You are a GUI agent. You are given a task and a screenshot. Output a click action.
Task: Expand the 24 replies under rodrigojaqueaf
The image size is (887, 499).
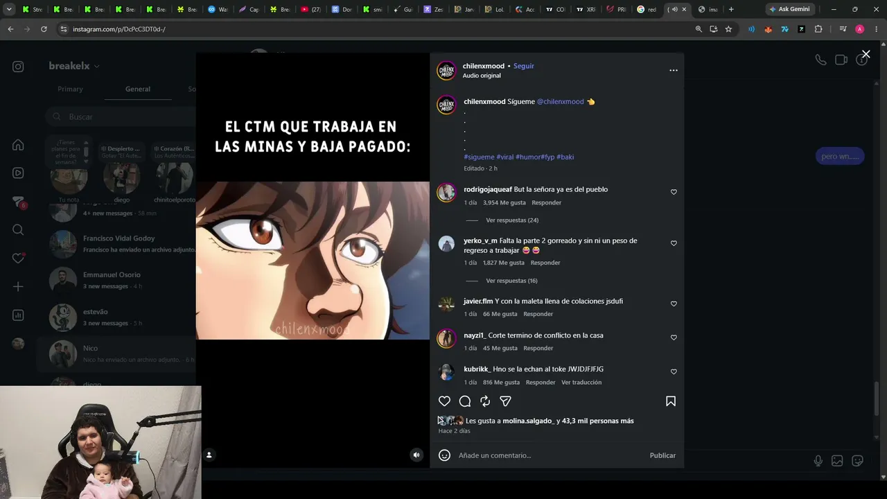pyautogui.click(x=512, y=220)
